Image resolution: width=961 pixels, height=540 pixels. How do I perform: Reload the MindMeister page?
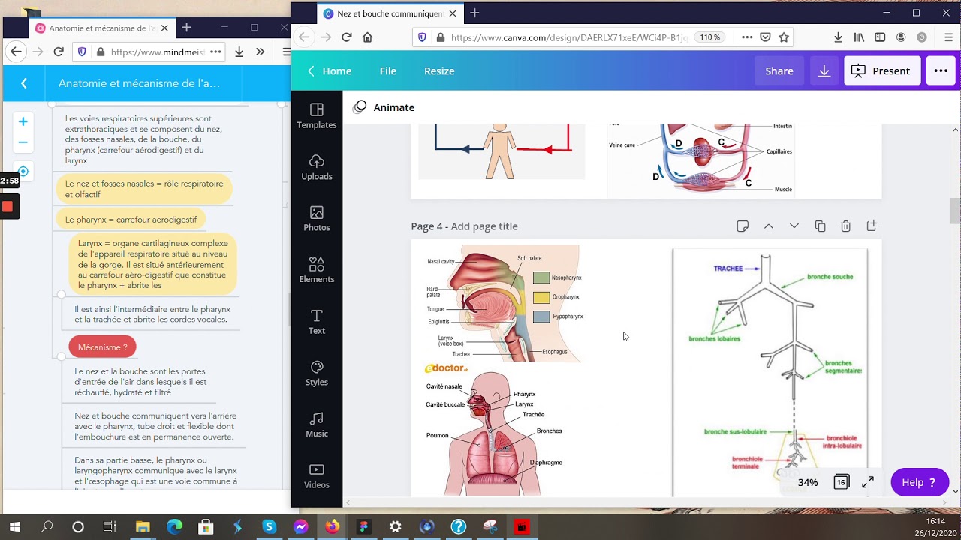pos(59,52)
